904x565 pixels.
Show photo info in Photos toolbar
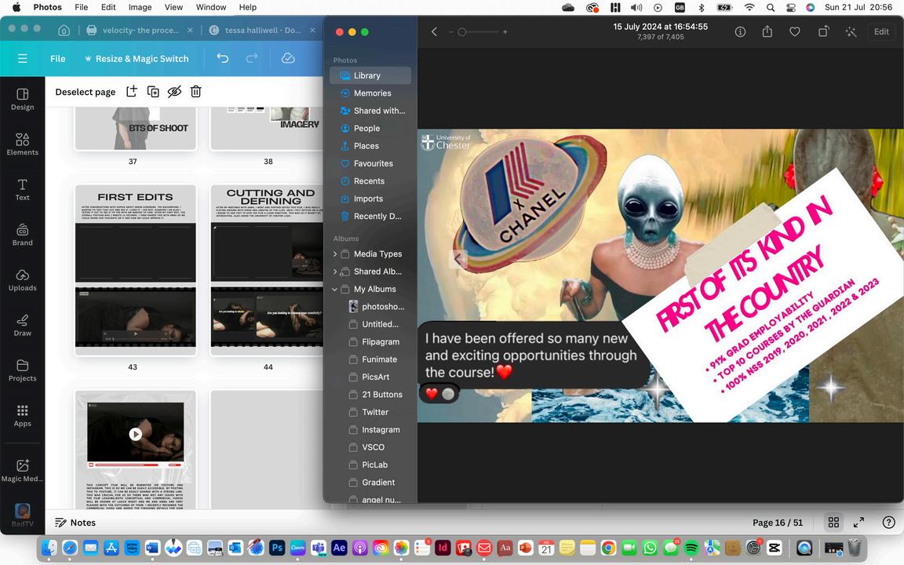(x=740, y=31)
